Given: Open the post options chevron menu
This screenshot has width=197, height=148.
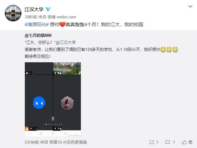Looking at the screenshot, I should click(190, 6).
